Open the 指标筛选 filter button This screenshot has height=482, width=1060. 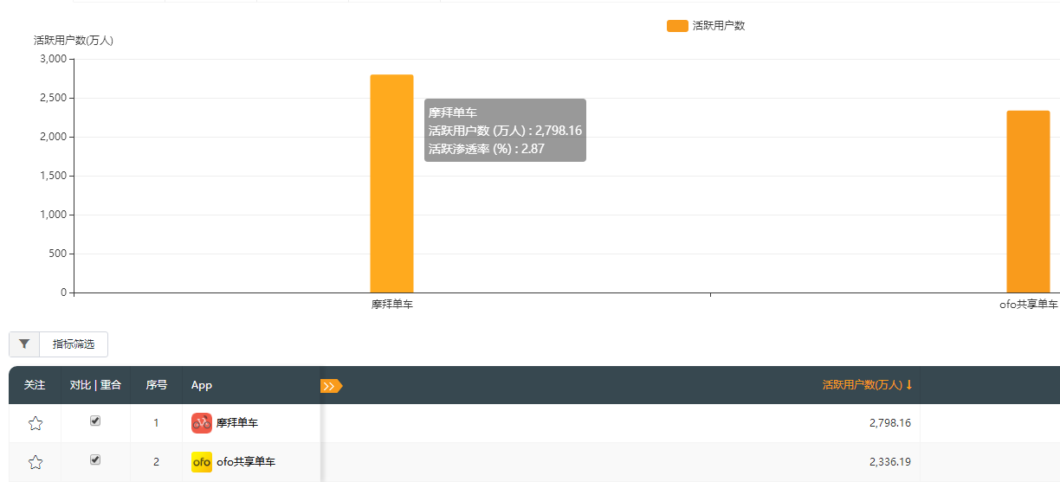(x=74, y=344)
